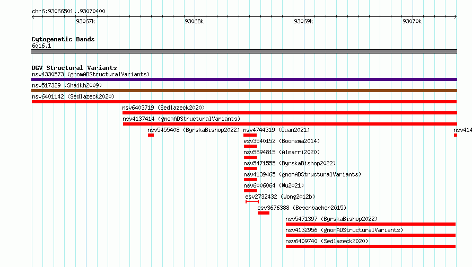Viewport: 472px width, 267px height.
Task: Click the red bar under nsv4744319
Action: pos(250,135)
